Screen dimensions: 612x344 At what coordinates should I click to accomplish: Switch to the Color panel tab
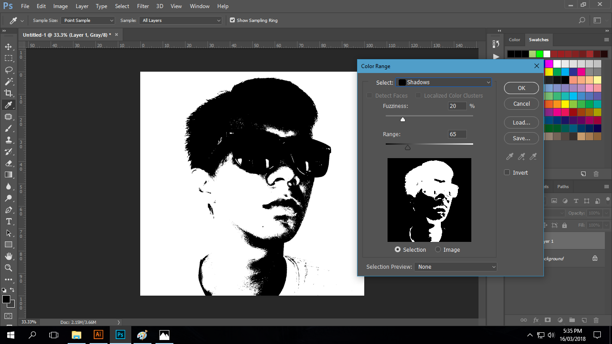coord(514,39)
